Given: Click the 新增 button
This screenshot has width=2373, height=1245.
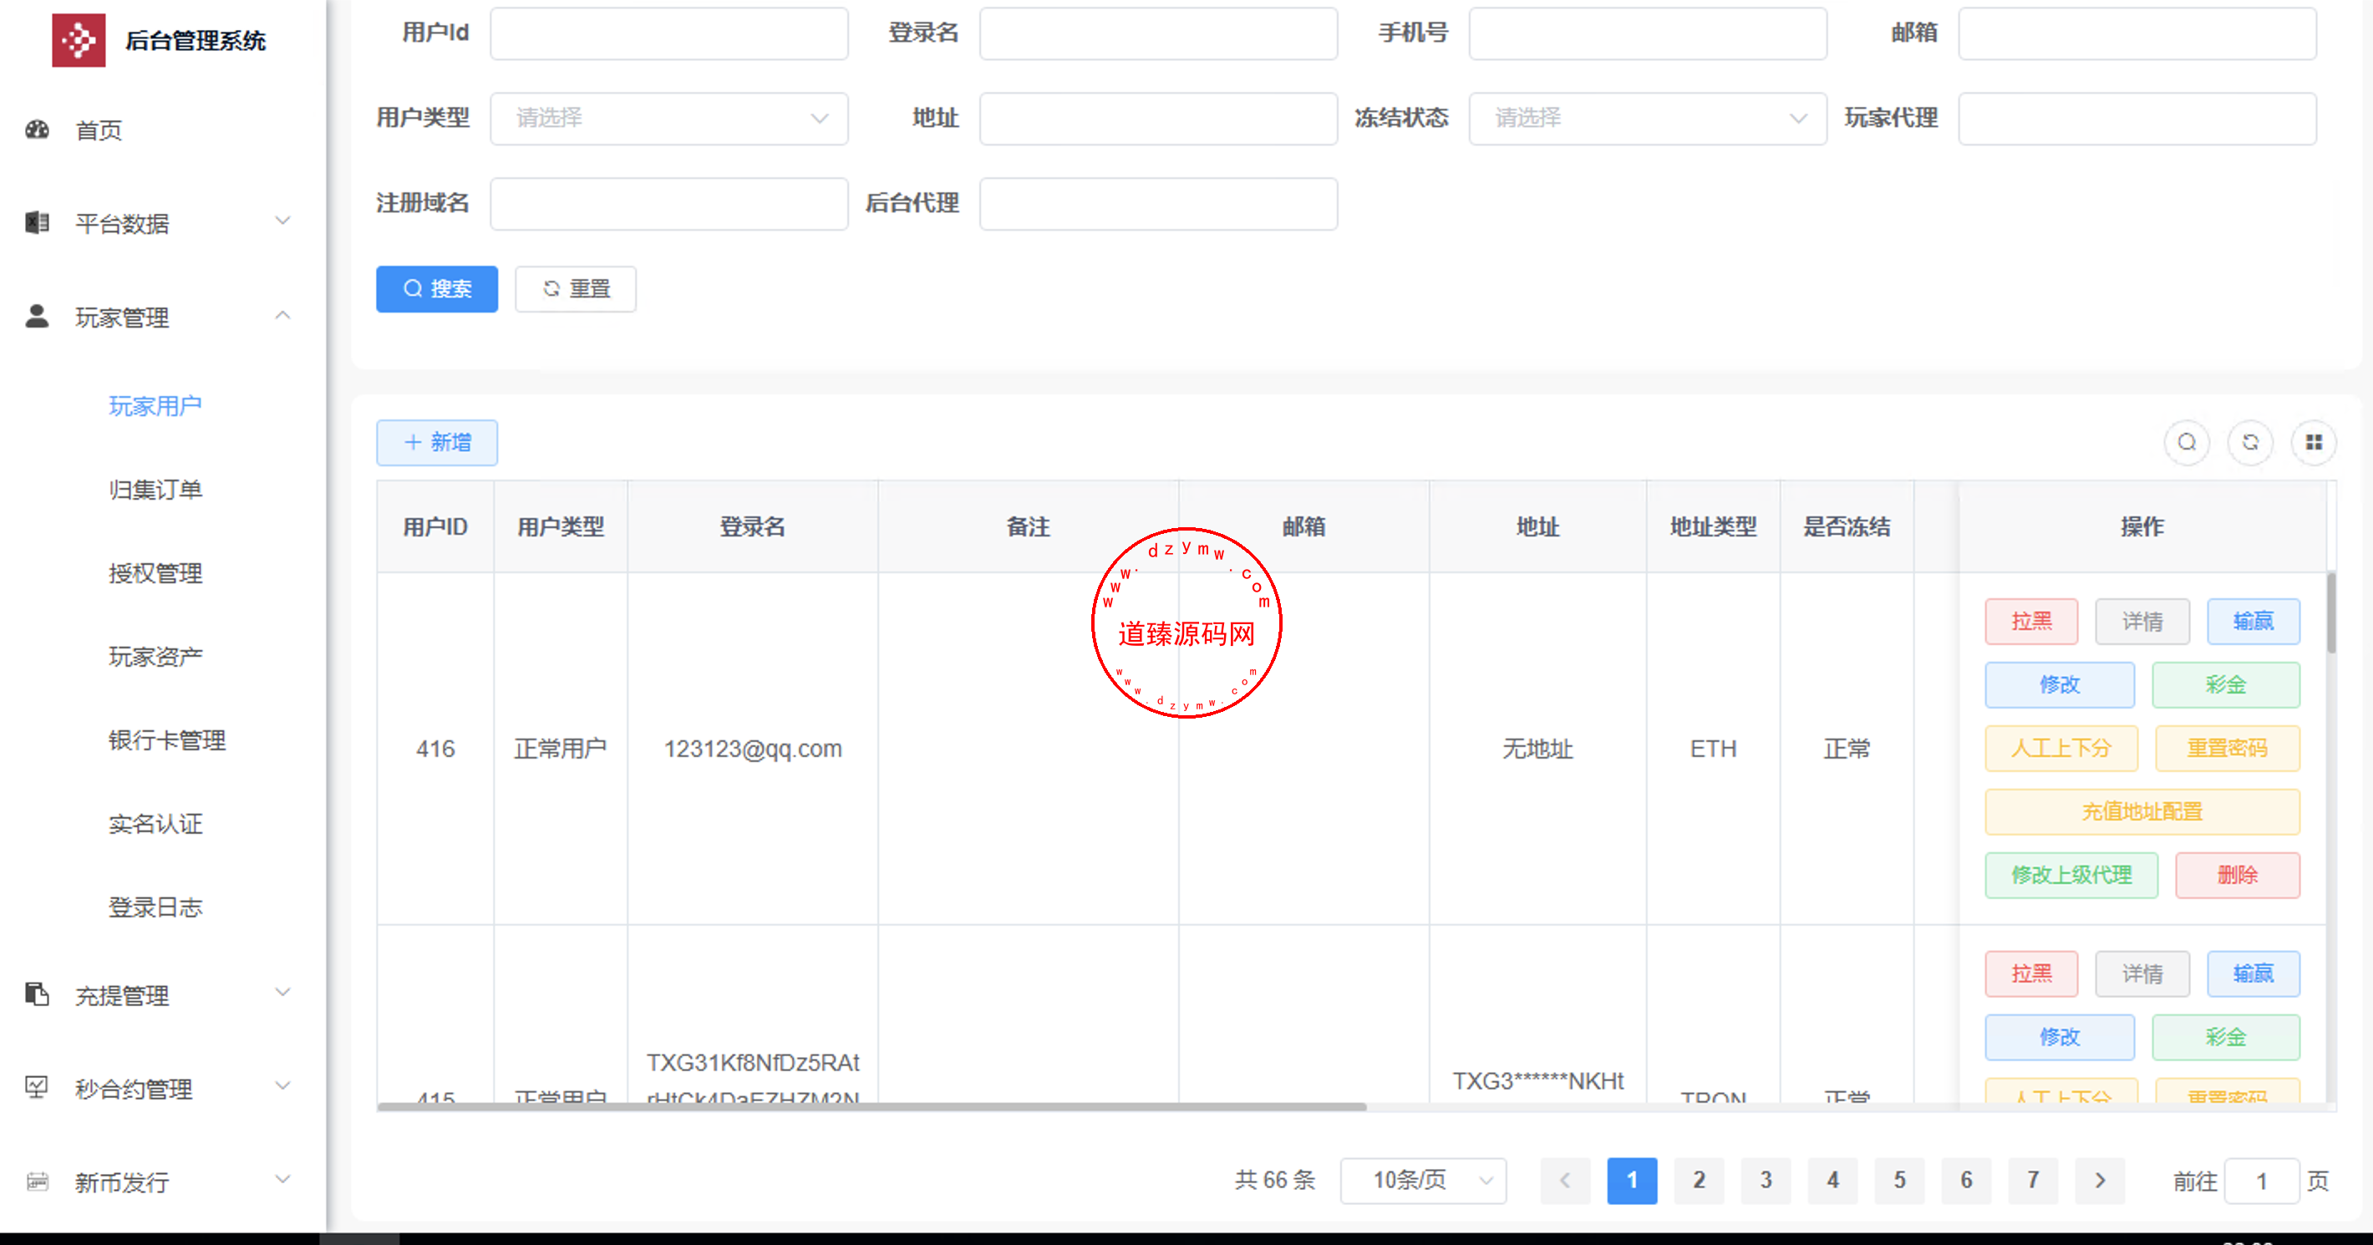Looking at the screenshot, I should coord(437,442).
